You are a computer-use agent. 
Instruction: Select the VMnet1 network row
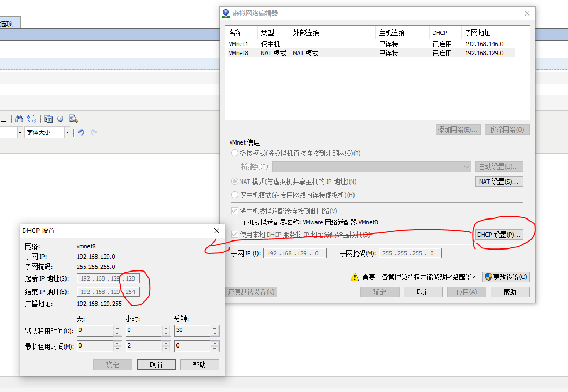click(268, 43)
